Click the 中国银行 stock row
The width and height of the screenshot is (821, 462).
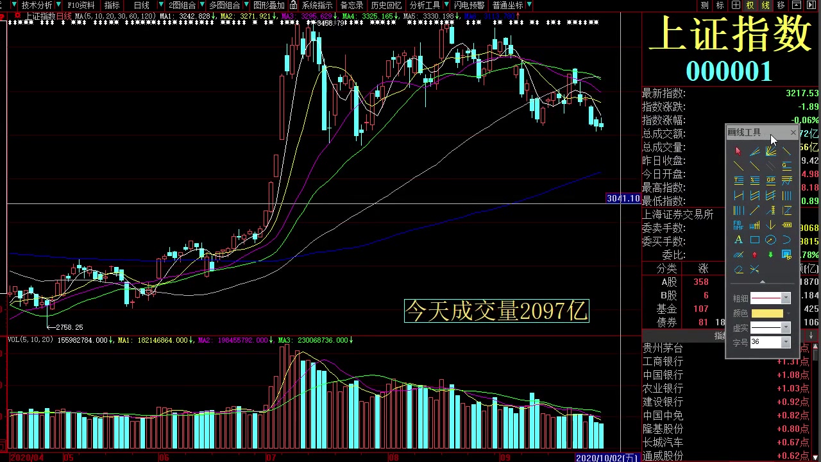(x=726, y=375)
